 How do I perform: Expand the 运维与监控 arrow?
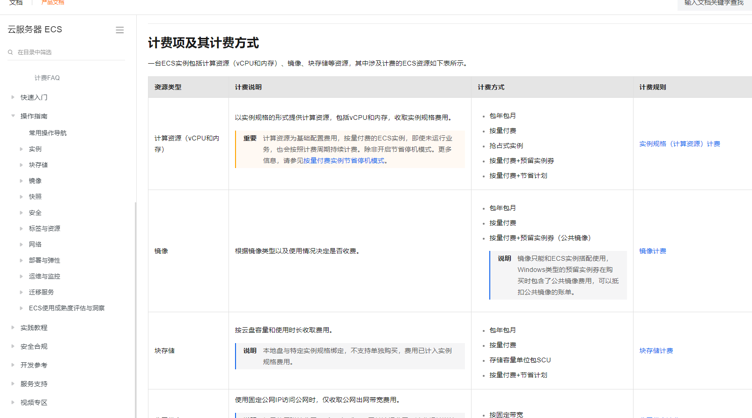tap(21, 276)
